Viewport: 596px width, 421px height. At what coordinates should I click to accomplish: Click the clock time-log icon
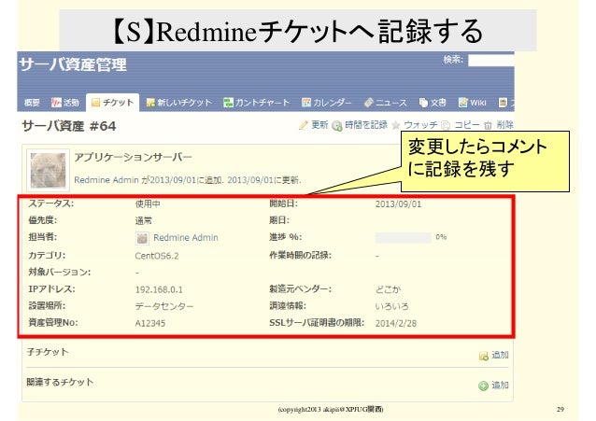pyautogui.click(x=337, y=125)
